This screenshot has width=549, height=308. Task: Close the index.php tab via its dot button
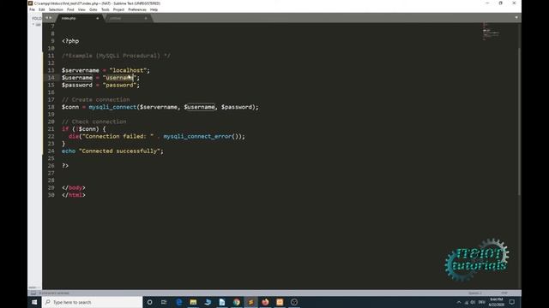[x=97, y=18]
